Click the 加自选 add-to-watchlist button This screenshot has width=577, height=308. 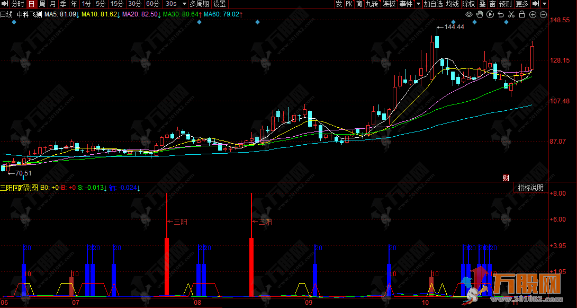[x=433, y=4]
